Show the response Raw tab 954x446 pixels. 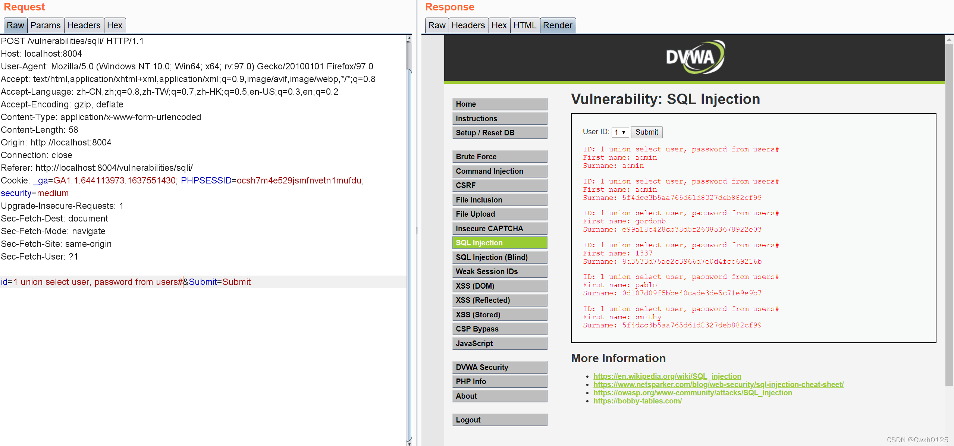436,25
